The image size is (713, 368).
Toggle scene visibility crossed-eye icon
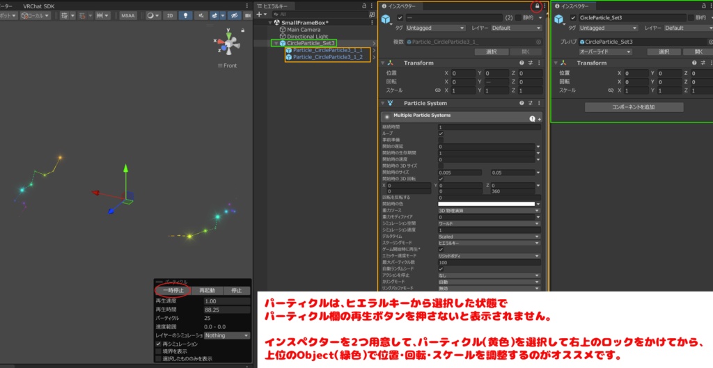tap(234, 15)
